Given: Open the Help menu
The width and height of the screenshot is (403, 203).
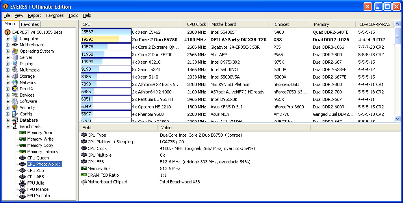Looking at the screenshot, I should tap(87, 15).
